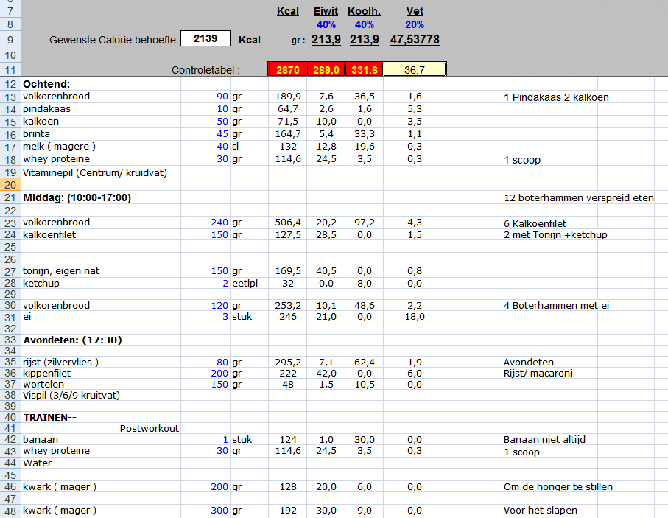Screen dimensions: 668x518
Task: Click the yellow 36,7 fat total cell
Action: tap(415, 69)
